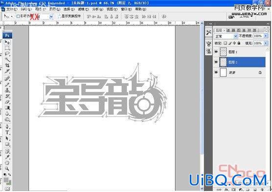This screenshot has width=272, height=192.
Task: Open the Clone Source docked panel icon
Action: (209, 51)
